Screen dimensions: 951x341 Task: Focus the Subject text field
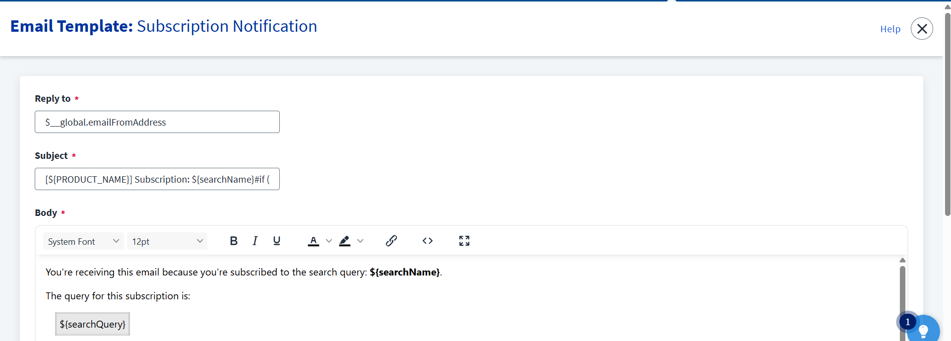(157, 179)
